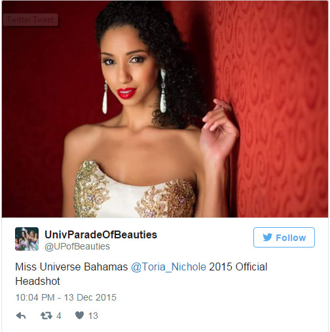The width and height of the screenshot is (330, 332).
Task: Click the 2015 Official text in tweet
Action: (x=238, y=267)
